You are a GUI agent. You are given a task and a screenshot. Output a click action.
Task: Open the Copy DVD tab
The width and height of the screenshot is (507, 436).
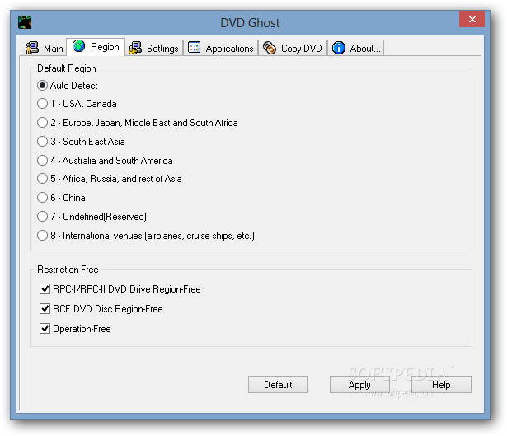click(x=293, y=48)
